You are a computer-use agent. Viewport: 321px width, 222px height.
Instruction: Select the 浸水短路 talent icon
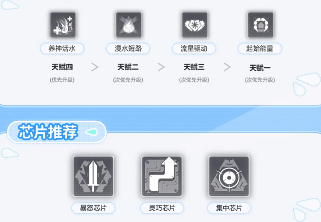click(129, 25)
